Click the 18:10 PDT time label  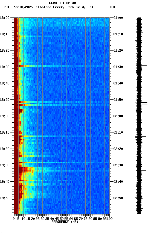pyautogui.click(x=5, y=34)
